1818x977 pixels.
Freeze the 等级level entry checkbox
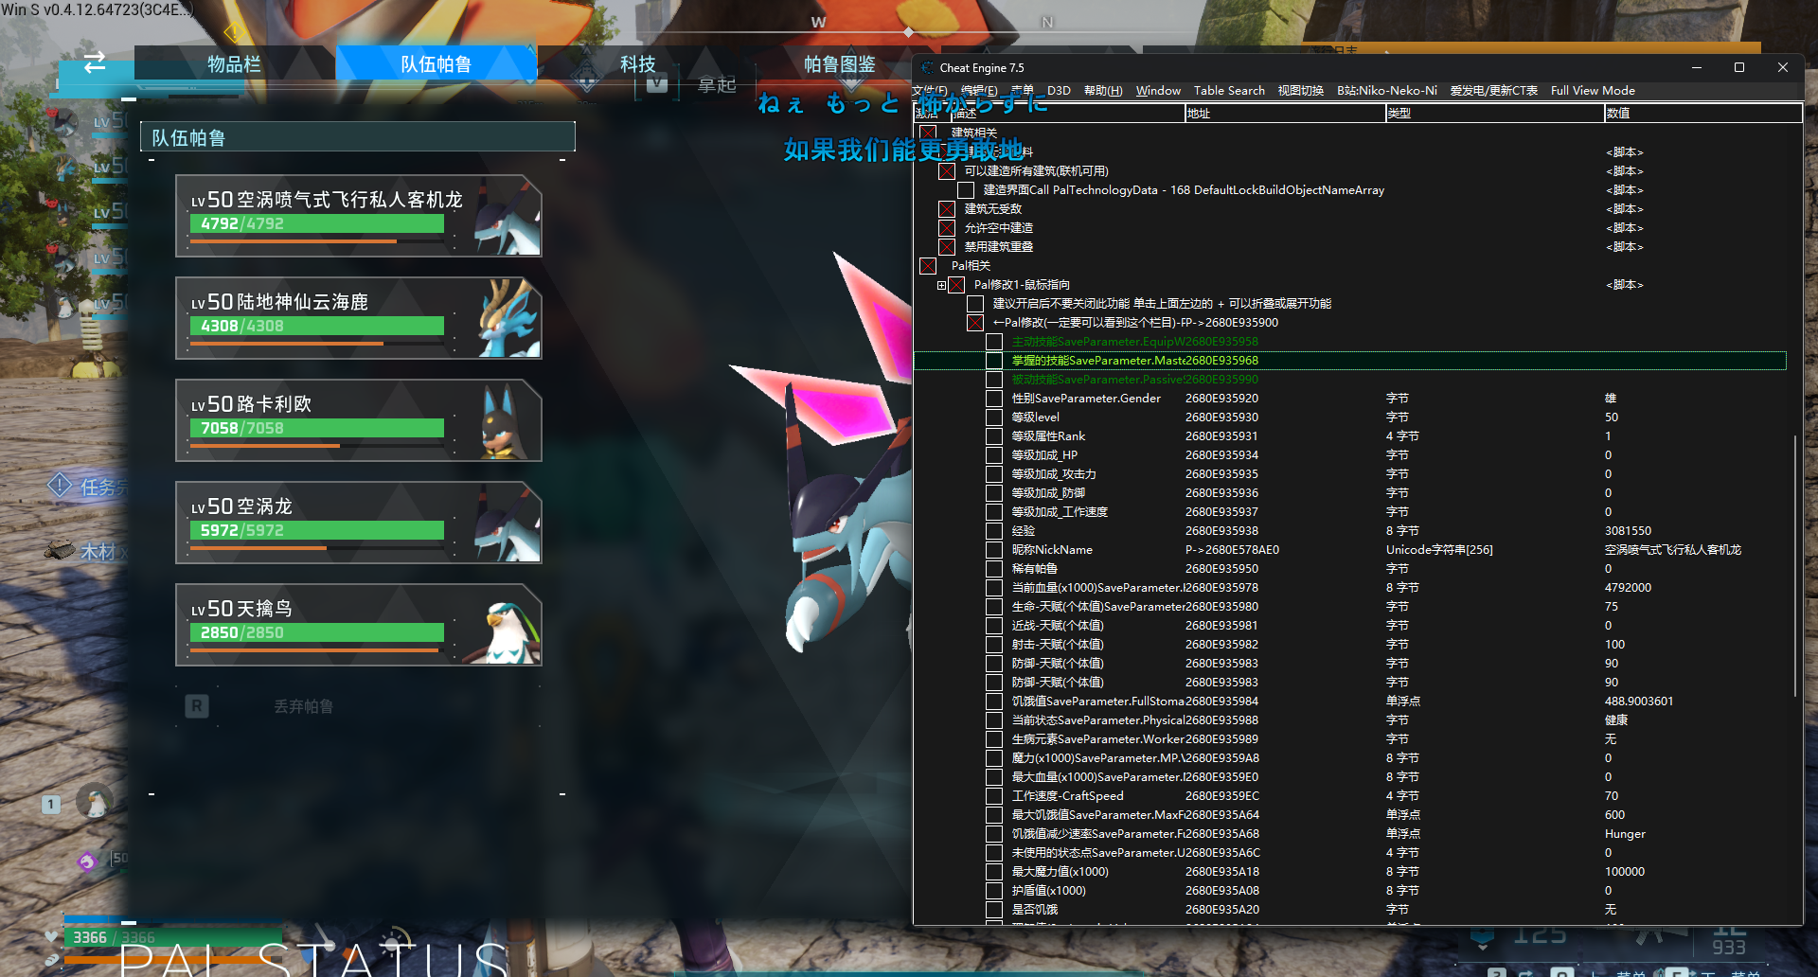coord(994,417)
